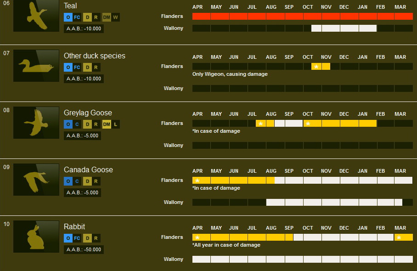Click the starred October cell for Other duck species
The image size is (417, 271).
tap(316, 67)
